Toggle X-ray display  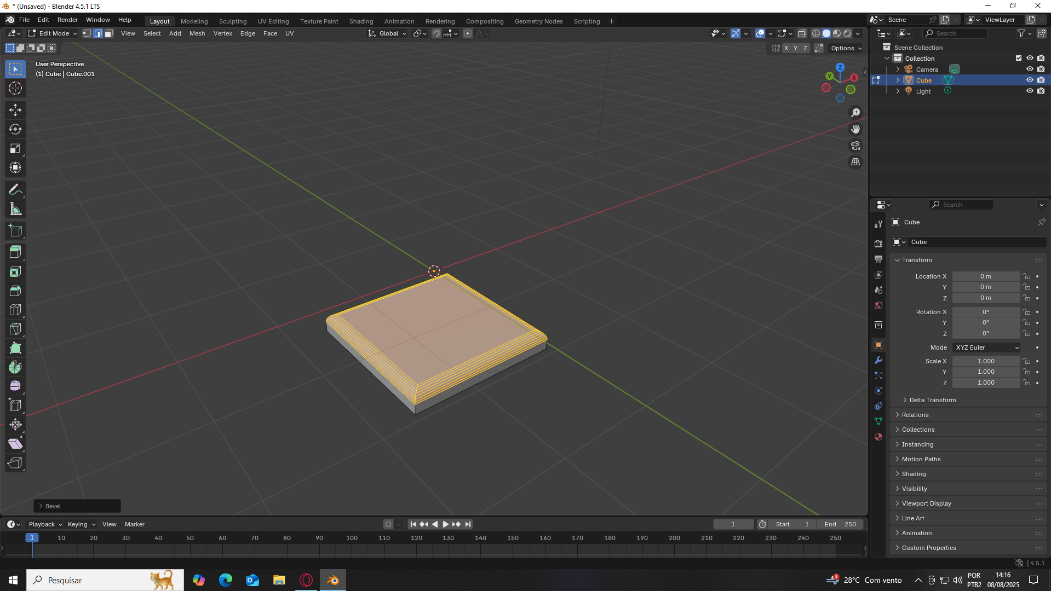click(802, 33)
